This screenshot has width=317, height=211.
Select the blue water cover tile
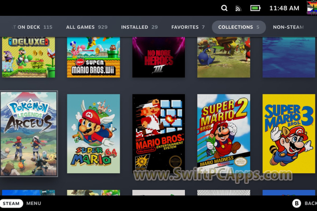[289, 57]
